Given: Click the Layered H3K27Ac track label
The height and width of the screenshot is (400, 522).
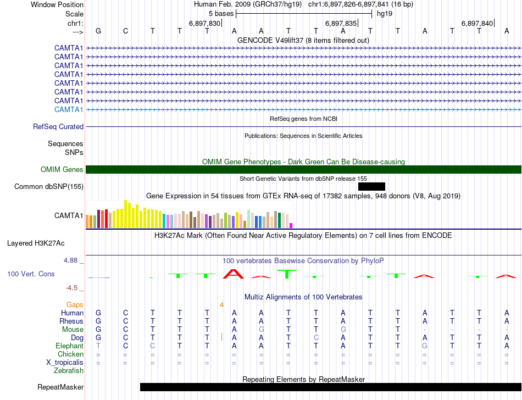Looking at the screenshot, I should 36,243.
